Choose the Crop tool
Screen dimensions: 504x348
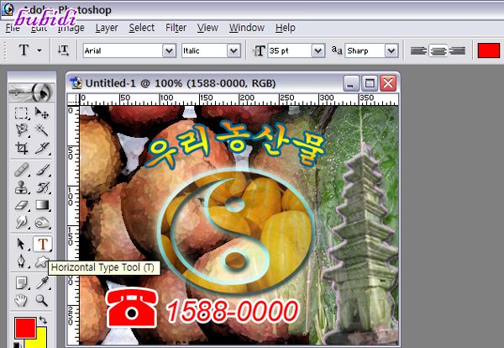tap(21, 148)
